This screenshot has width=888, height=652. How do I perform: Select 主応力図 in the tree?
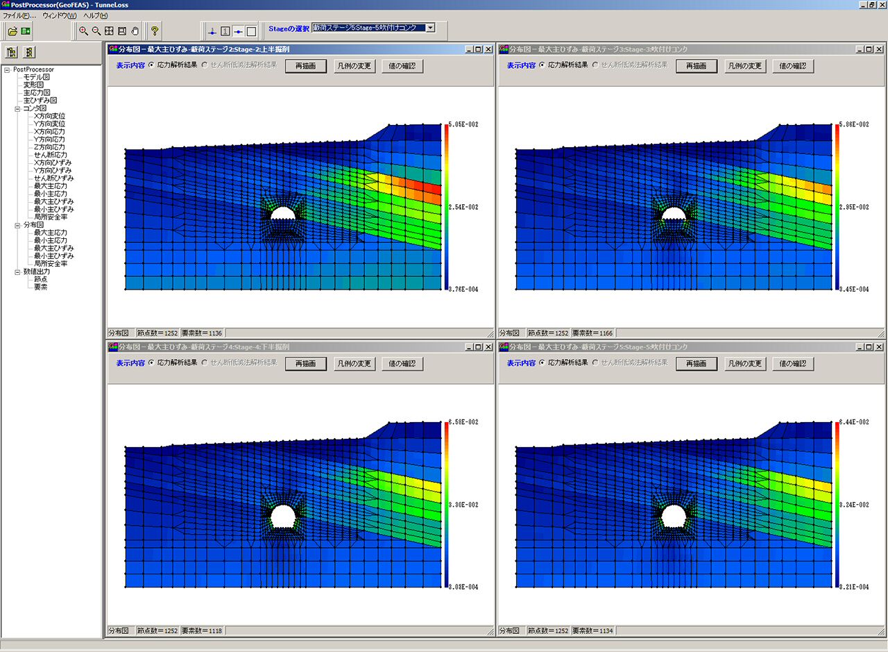click(x=37, y=92)
